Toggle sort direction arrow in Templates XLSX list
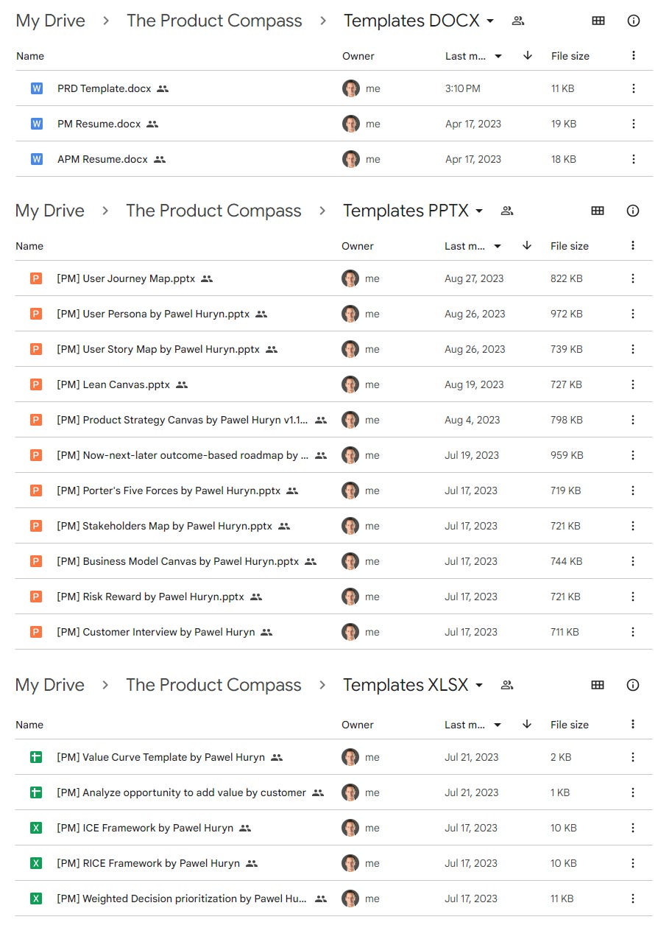 point(527,725)
